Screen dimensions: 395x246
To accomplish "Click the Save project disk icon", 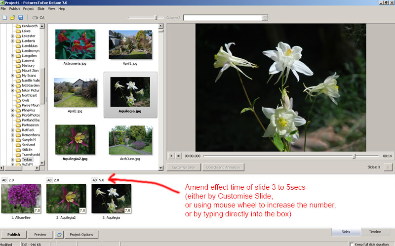I will tap(20, 18).
